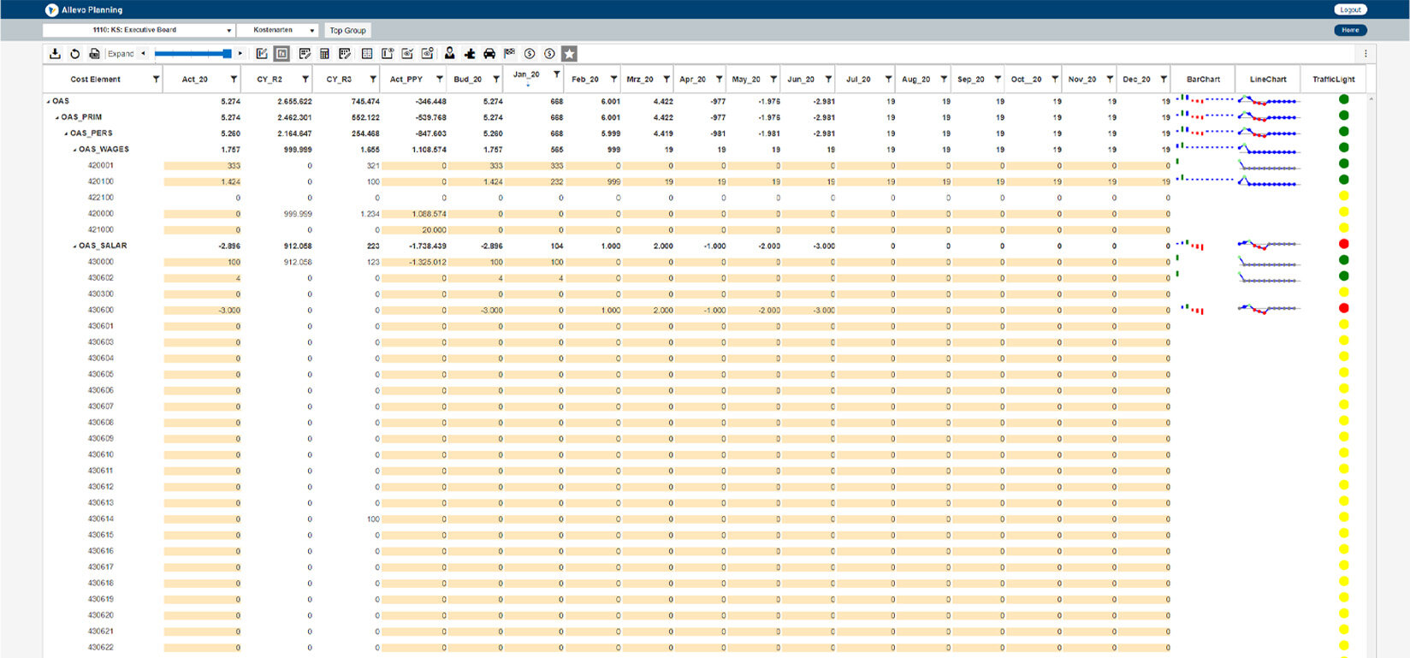Click the Home button
Viewport: 1410px width, 658px height.
tap(1350, 30)
